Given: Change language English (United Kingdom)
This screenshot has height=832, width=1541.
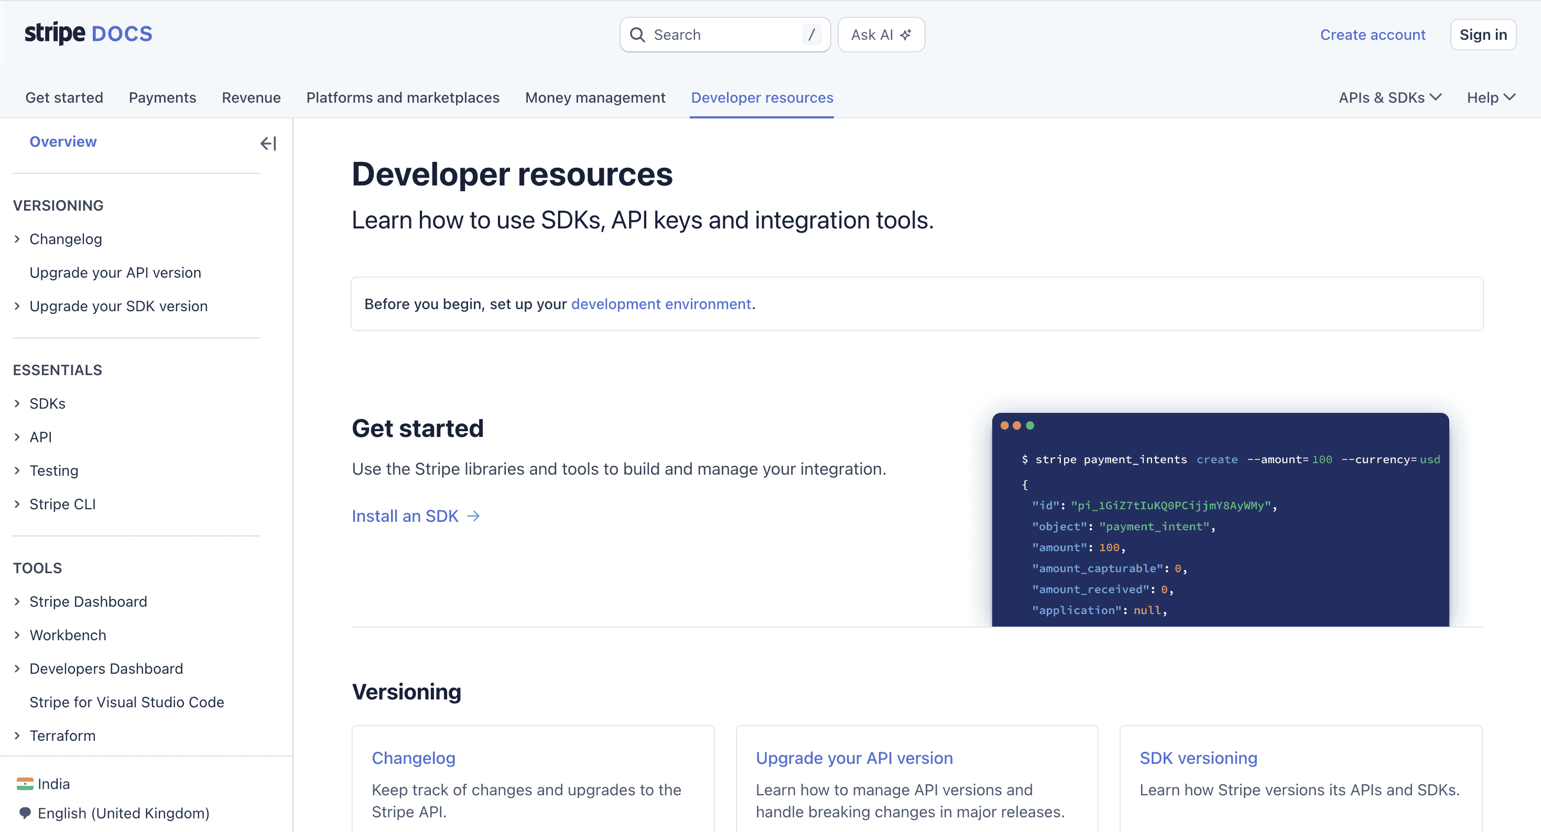Looking at the screenshot, I should tap(114, 813).
